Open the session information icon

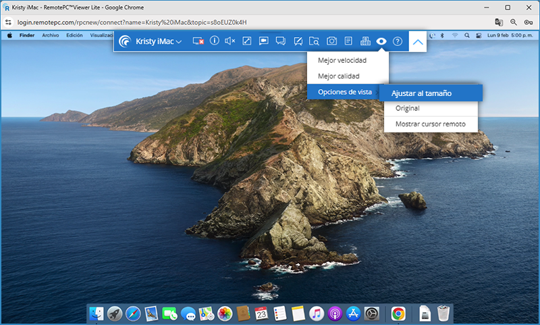[x=214, y=41]
